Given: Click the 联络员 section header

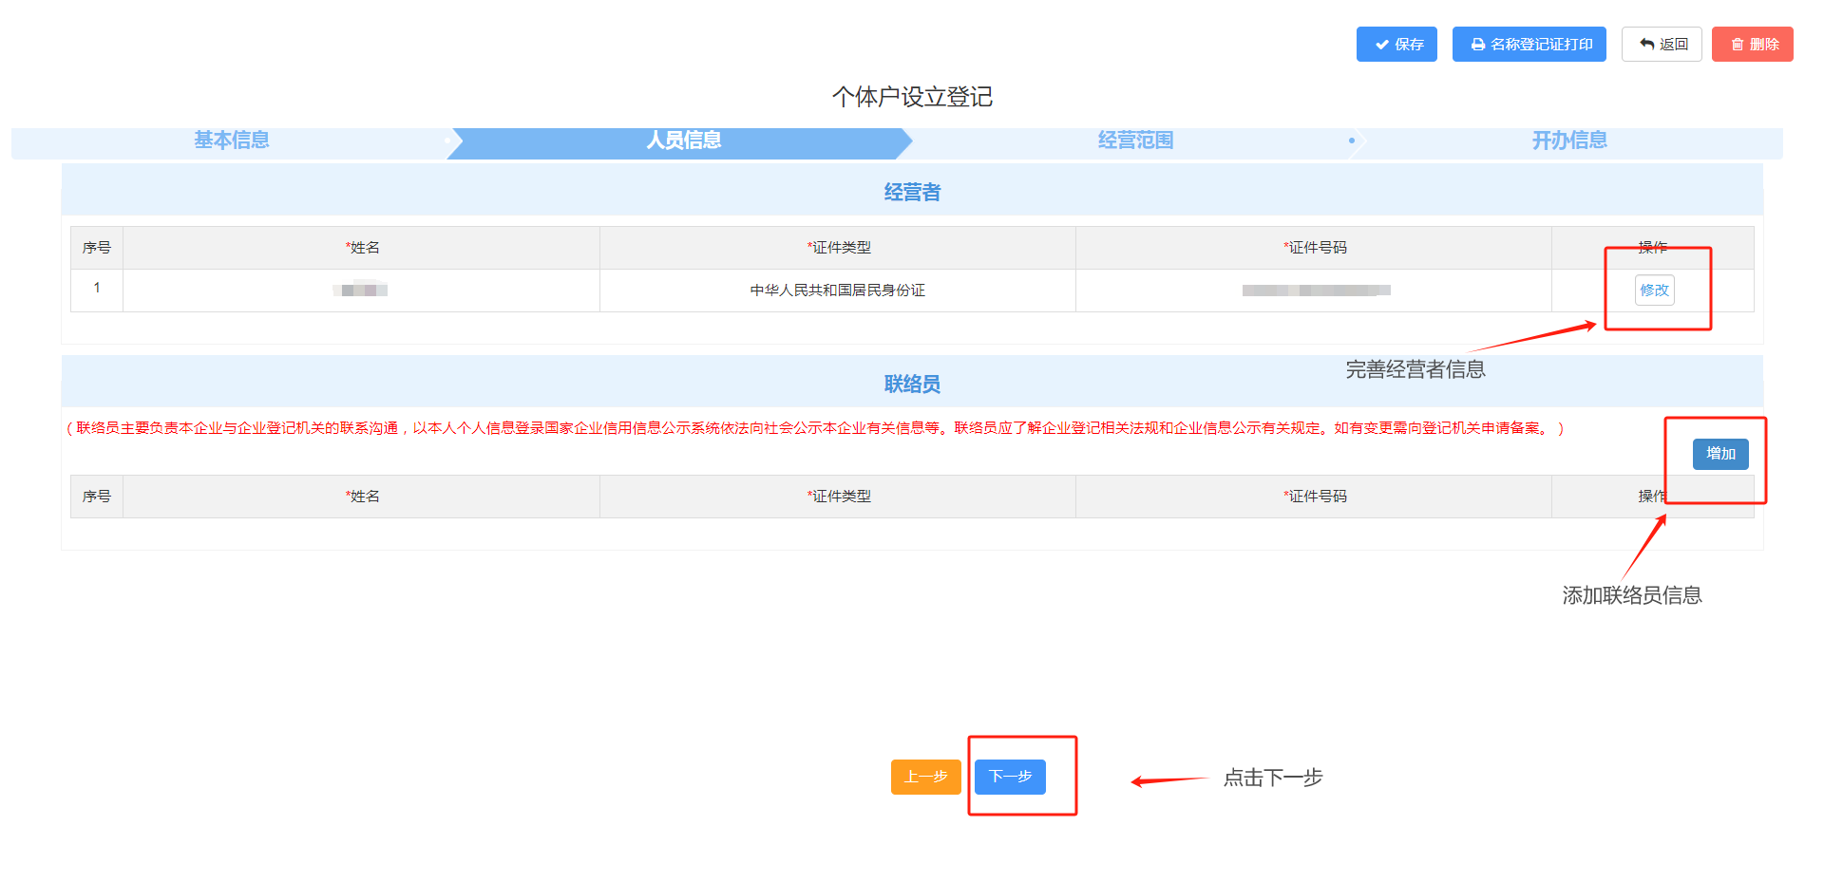Looking at the screenshot, I should (x=912, y=384).
